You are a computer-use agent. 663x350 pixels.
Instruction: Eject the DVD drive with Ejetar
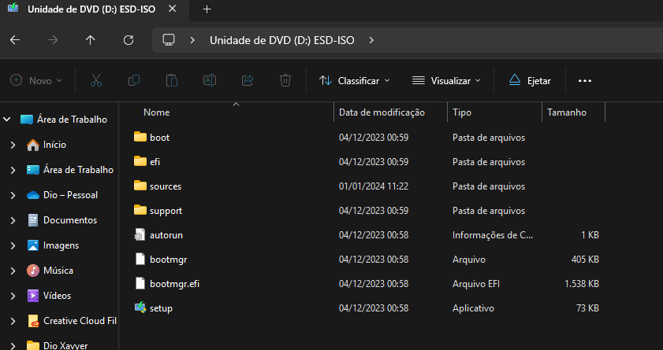pos(530,80)
